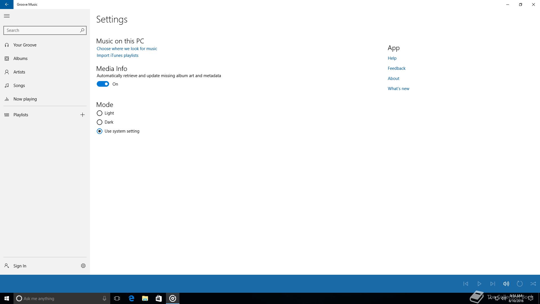Viewport: 540px width, 304px height.
Task: Toggle shuffle playback
Action: (533, 284)
